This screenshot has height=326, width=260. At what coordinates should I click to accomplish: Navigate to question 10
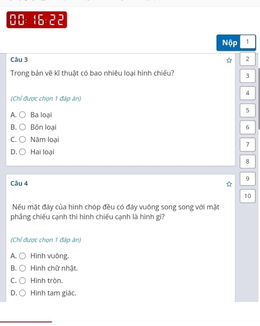248,196
